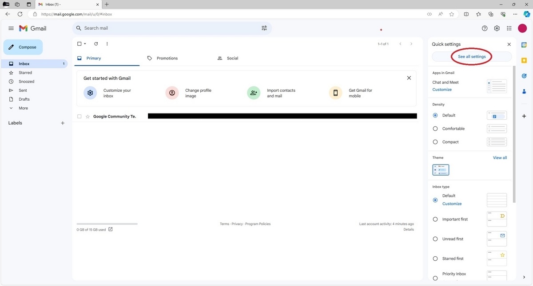The image size is (533, 286).
Task: Select checkbox for Google Community Team email
Action: pos(80,117)
